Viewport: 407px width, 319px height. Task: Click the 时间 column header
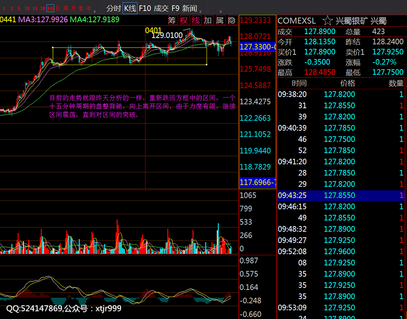(x=299, y=83)
